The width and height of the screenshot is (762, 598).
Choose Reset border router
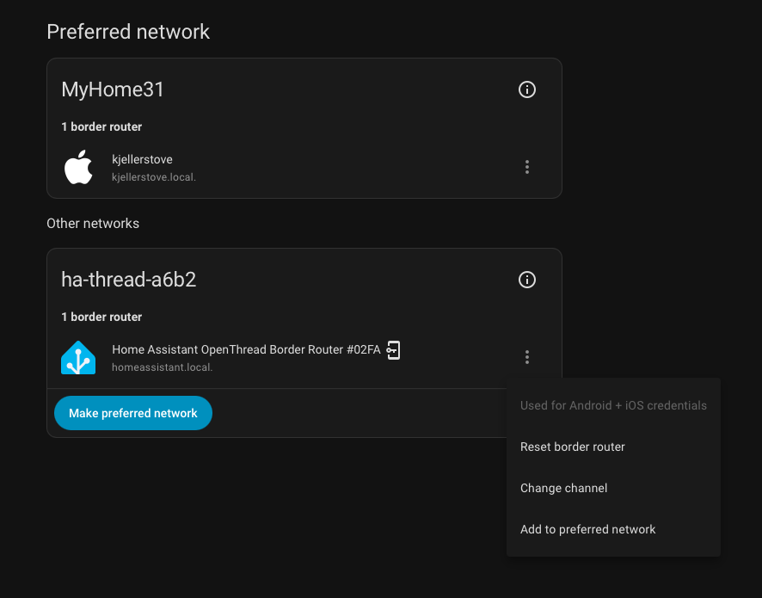click(x=572, y=447)
